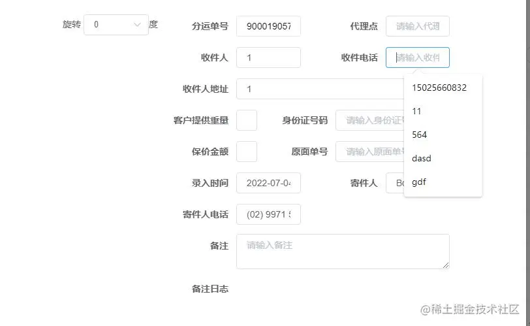The height and width of the screenshot is (326, 530).
Task: Click the 寄件人电话 label
Action: pos(206,214)
